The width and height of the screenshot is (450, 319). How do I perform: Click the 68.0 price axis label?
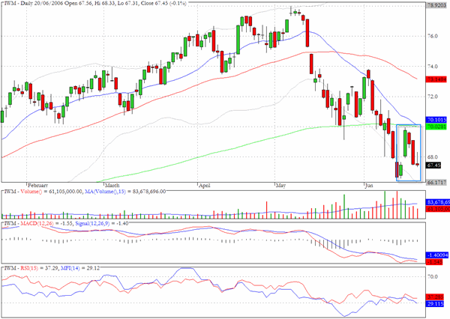click(x=433, y=157)
